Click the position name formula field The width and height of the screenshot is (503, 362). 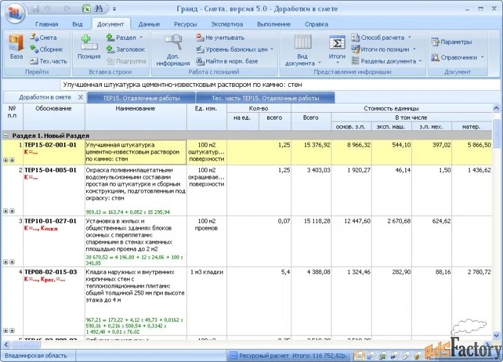279,85
